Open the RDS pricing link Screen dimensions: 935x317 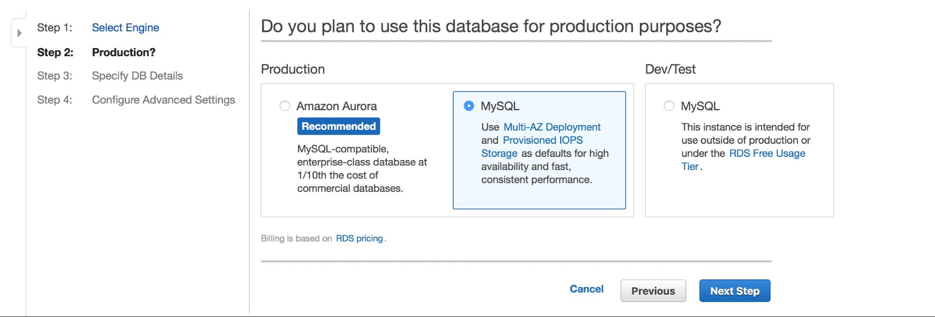point(359,239)
